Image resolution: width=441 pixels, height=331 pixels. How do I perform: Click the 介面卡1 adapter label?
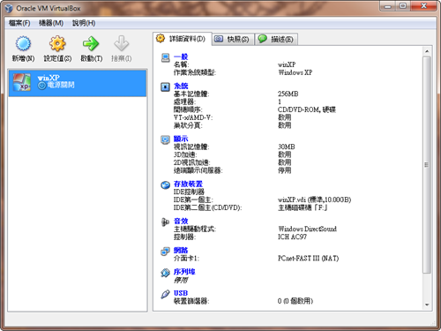click(x=186, y=259)
